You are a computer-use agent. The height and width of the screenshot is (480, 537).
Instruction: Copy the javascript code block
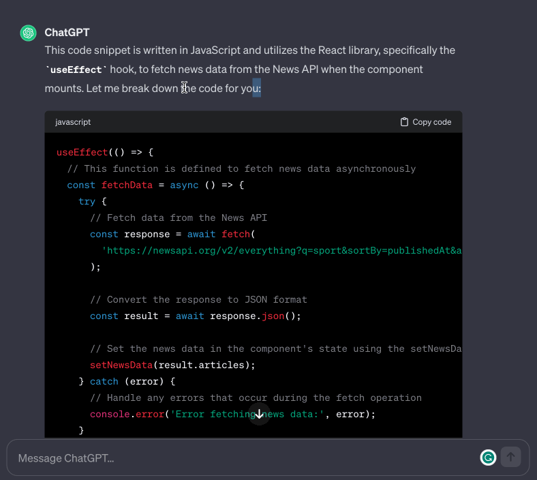426,122
